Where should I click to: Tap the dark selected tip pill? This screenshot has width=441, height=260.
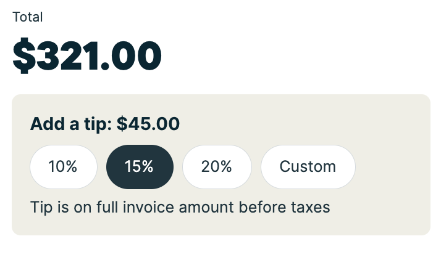[140, 166]
